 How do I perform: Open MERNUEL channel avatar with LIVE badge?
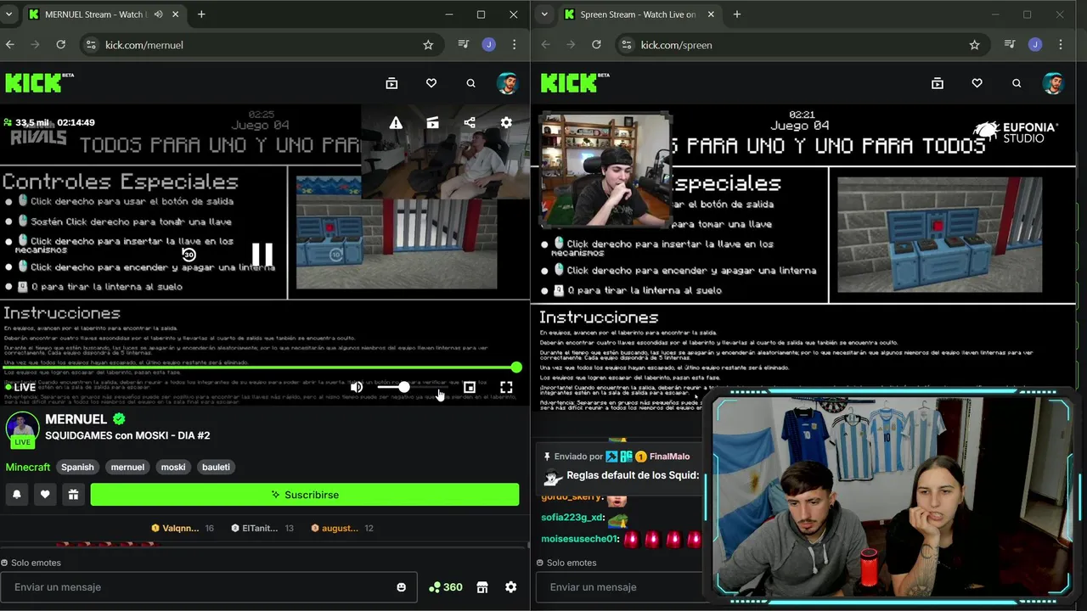22,429
